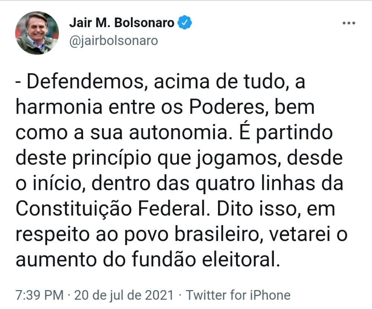372x309 pixels.
Task: Click the word Defendemos in the tweet
Action: (x=86, y=81)
